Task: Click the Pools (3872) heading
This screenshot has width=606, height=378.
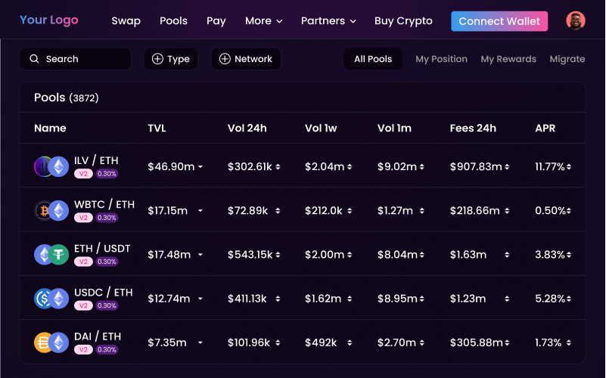Action: click(67, 98)
